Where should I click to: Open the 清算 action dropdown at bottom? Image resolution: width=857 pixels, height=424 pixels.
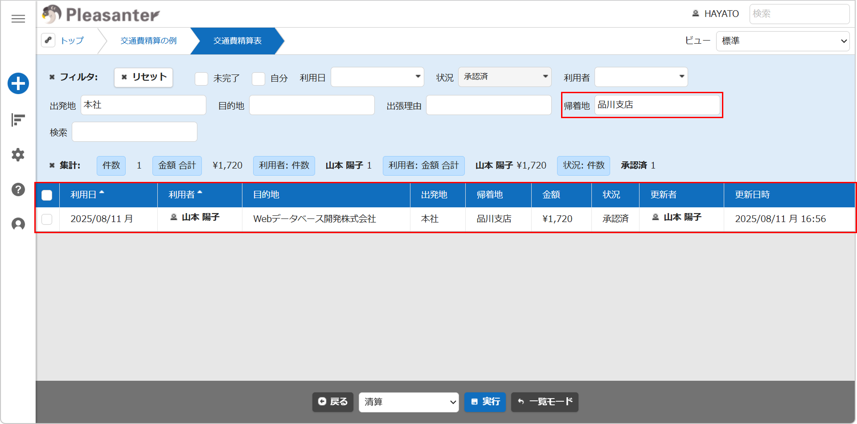(x=409, y=402)
